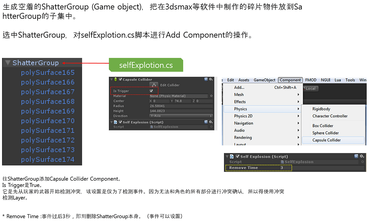This screenshot has height=221, width=371.
Task: Click script icon of Self Explosion below Direction
Action: coord(116,122)
